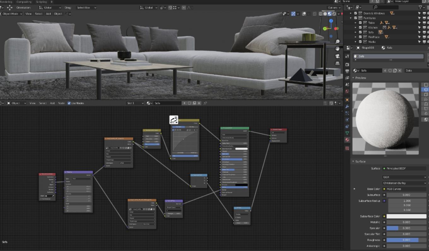Viewport: 429px width, 251px height.
Task: Click the outliner search field
Action: point(387,7)
